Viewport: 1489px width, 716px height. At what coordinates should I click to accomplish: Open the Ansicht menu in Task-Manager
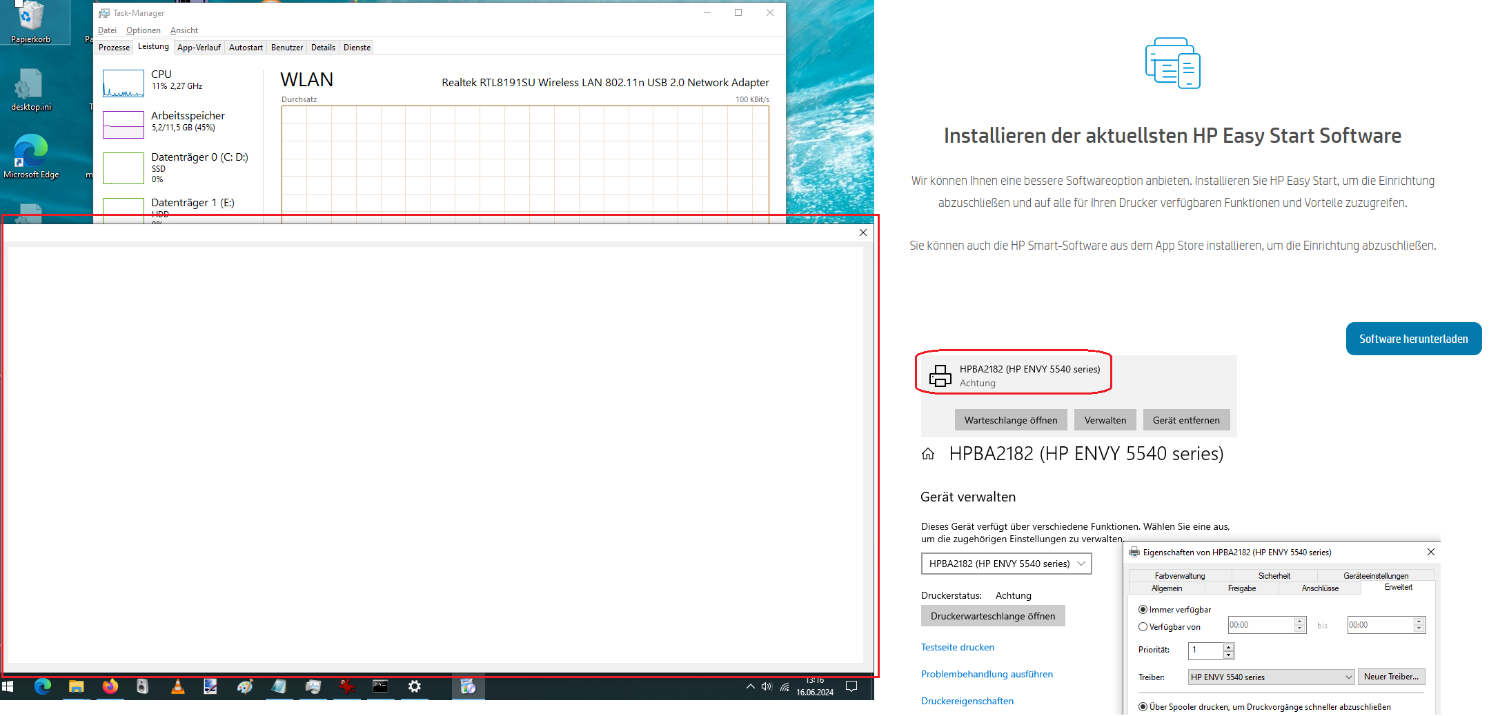pyautogui.click(x=184, y=30)
